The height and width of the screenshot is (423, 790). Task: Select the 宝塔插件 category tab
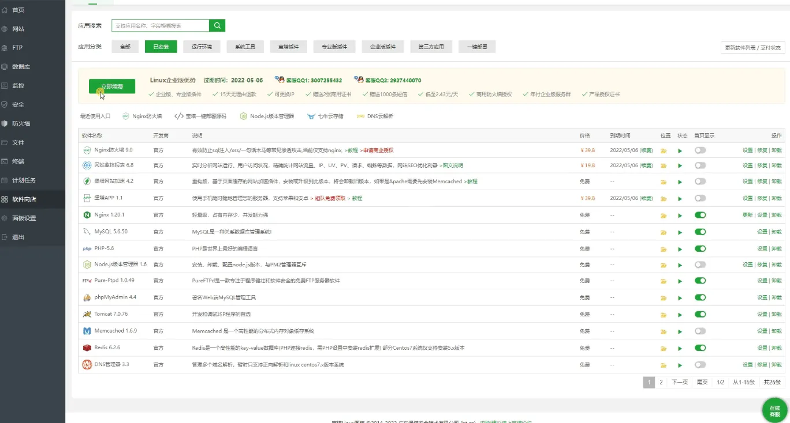tap(289, 47)
